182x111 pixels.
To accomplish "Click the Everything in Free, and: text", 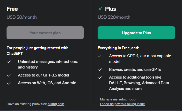I will pos(118,48).
